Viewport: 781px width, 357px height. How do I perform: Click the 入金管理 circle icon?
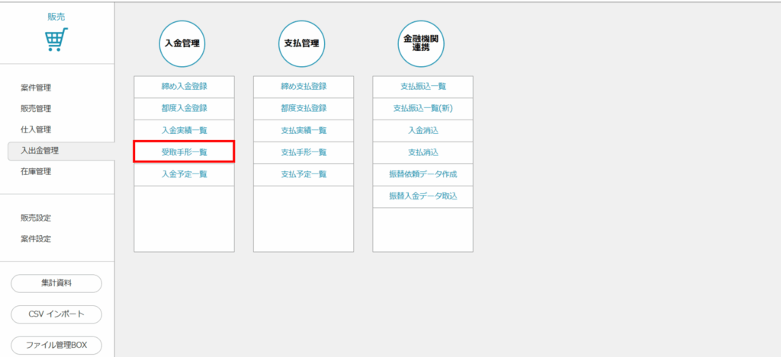coord(182,43)
